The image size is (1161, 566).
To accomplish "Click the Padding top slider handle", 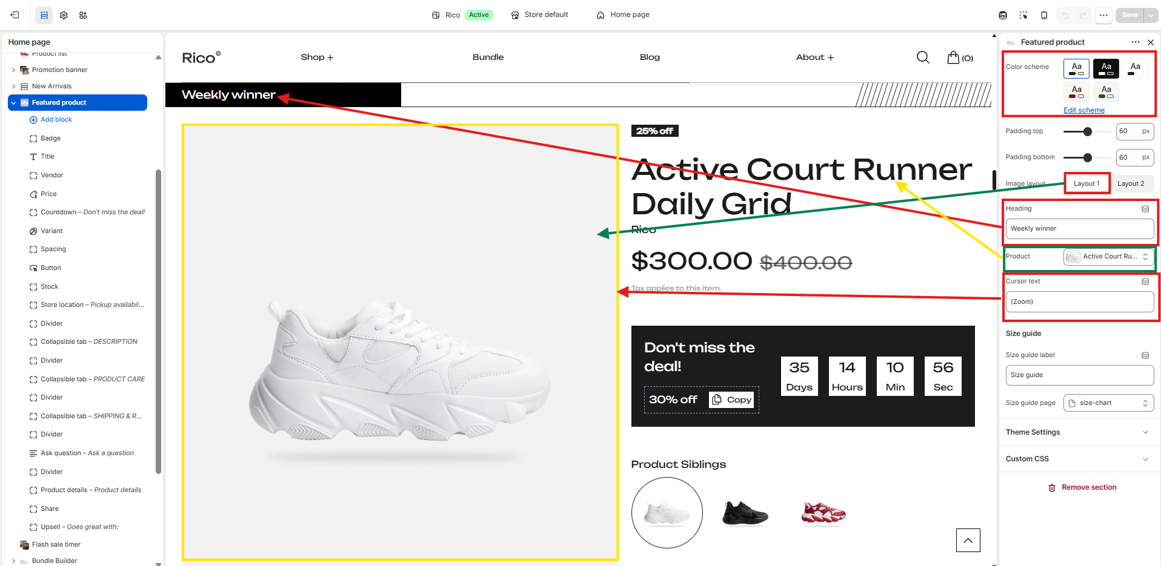I will (x=1087, y=131).
